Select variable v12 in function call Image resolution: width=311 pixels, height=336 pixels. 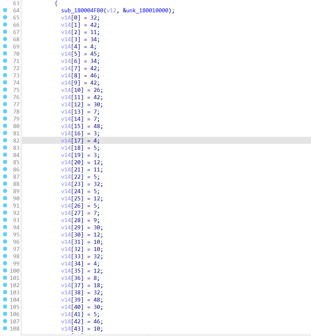coord(111,10)
